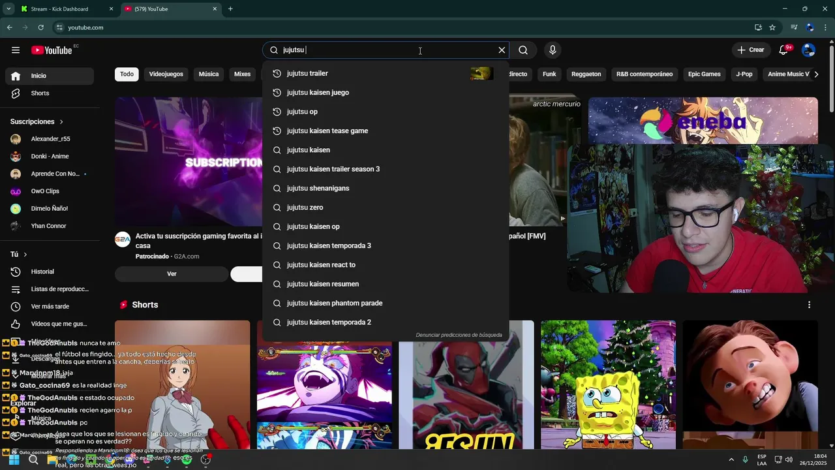Start voice search with the microphone icon
Screen dimensions: 835x470
[x=553, y=50]
